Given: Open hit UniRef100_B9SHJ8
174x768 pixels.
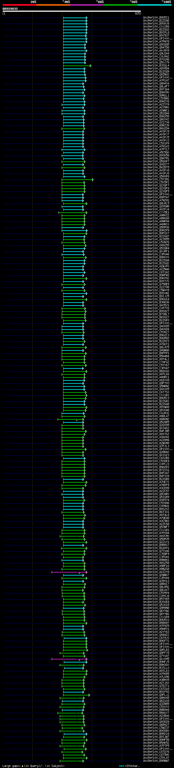Looking at the screenshot, I should pos(156,23).
